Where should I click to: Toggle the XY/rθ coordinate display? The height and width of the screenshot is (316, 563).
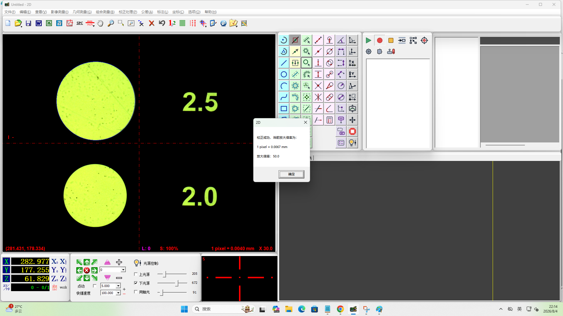(x=6, y=287)
